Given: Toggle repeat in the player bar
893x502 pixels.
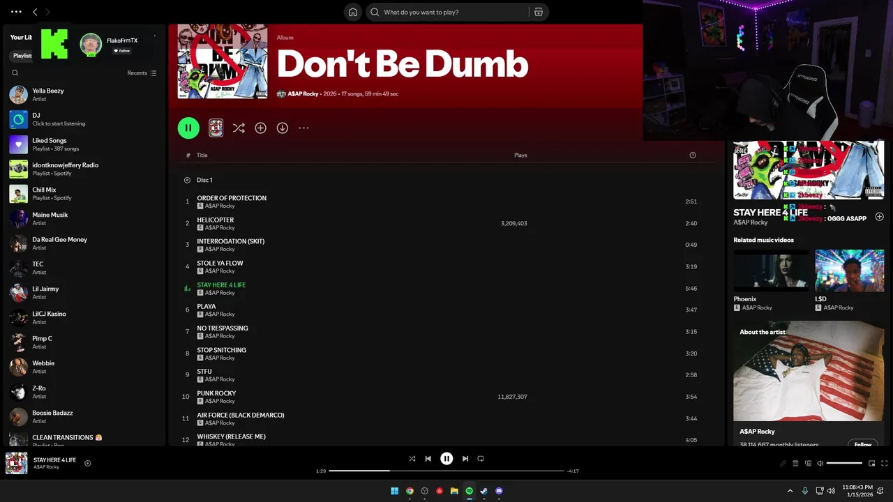Looking at the screenshot, I should (x=481, y=459).
